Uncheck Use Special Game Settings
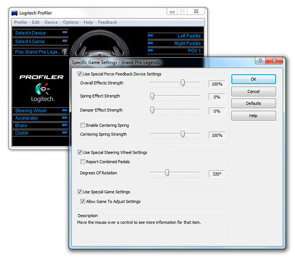This screenshot has width=295, height=258. pos(80,192)
